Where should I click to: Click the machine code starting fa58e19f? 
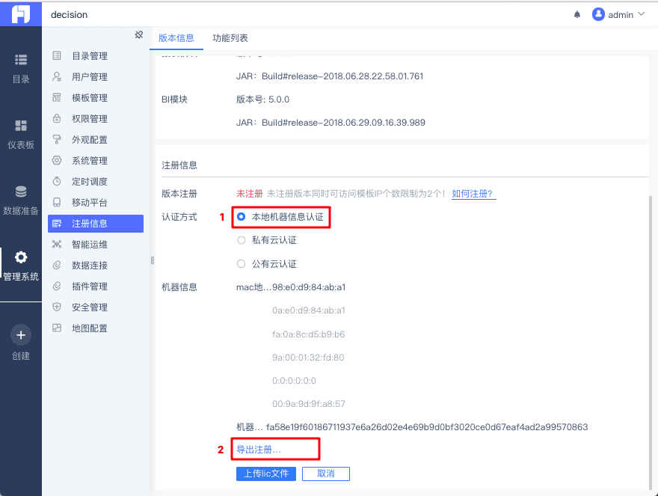[427, 427]
